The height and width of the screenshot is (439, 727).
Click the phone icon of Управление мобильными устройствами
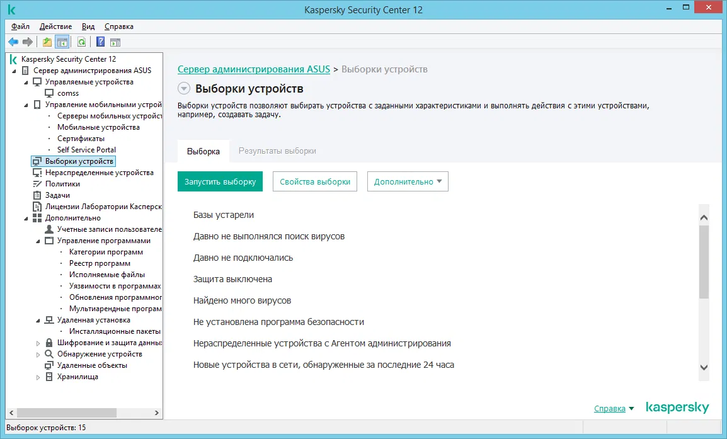[x=37, y=105]
